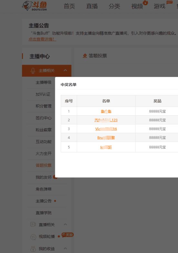Image resolution: width=178 pixels, height=253 pixels.
Task: Click the film reel icon beside 视频轮播
Action: coord(33,237)
